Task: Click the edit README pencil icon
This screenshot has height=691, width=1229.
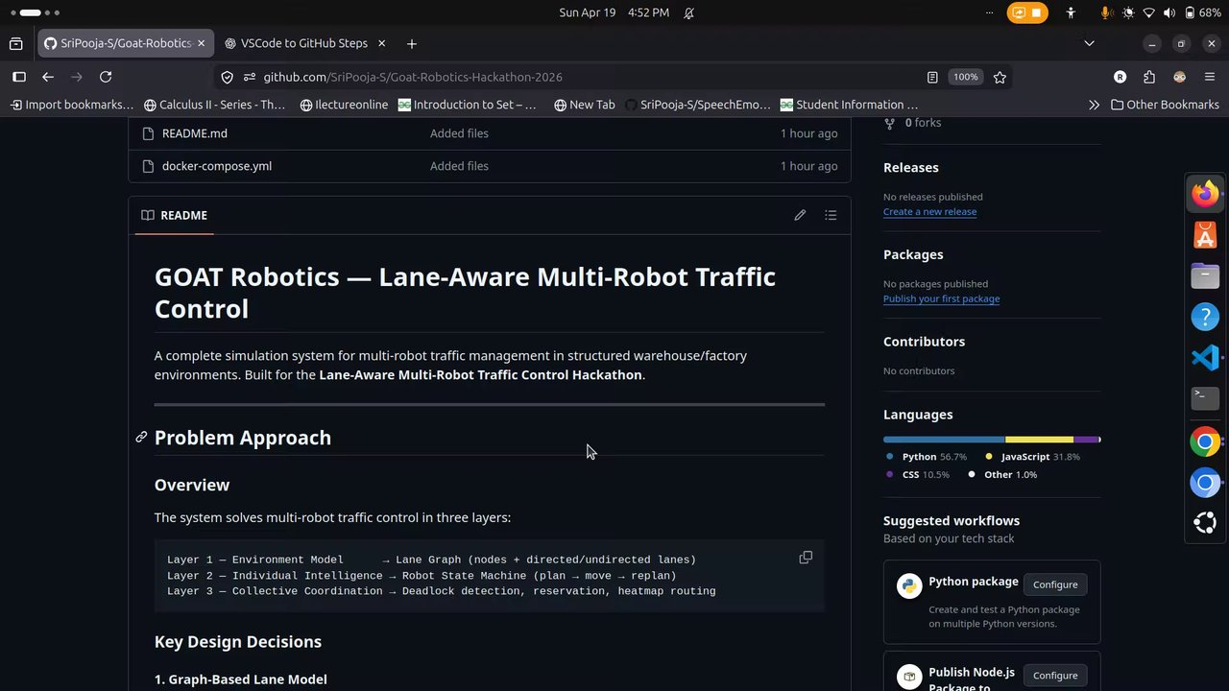Action: pos(800,215)
